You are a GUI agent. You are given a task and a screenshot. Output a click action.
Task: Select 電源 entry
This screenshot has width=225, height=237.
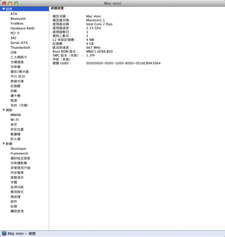tap(14, 101)
